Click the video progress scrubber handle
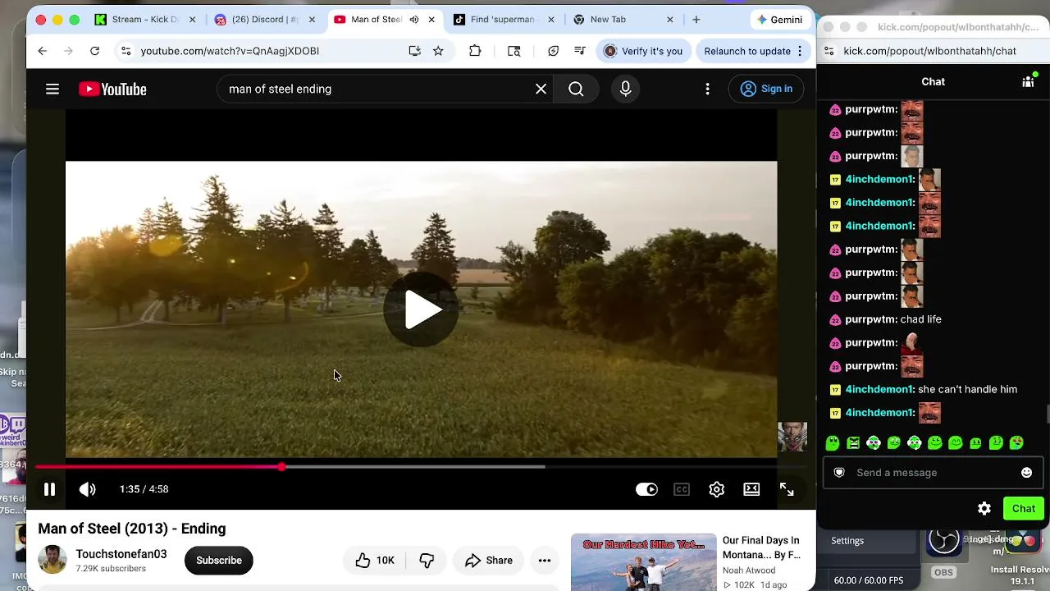 pyautogui.click(x=281, y=467)
